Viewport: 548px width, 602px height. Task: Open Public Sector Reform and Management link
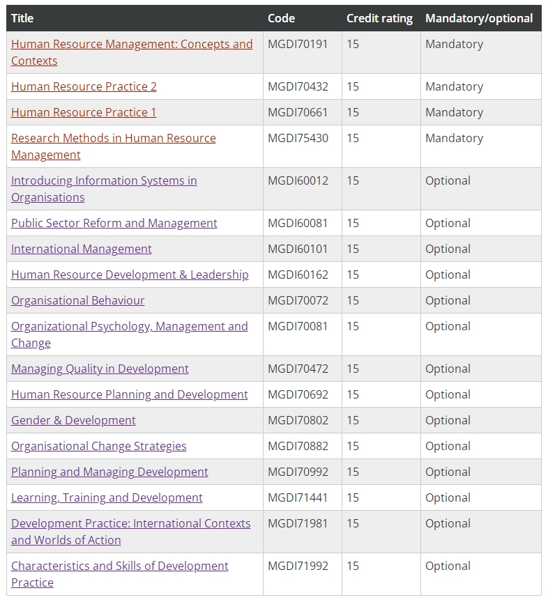[x=114, y=224]
